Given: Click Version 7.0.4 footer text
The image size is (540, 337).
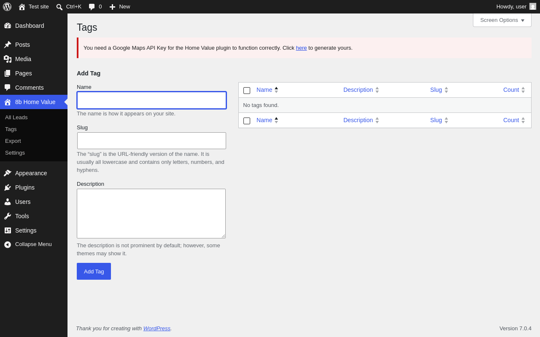Looking at the screenshot, I should tap(516, 329).
